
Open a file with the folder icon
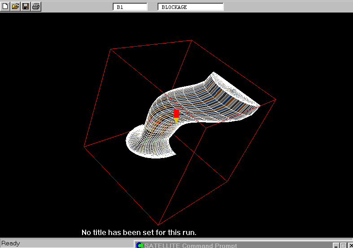click(x=15, y=6)
